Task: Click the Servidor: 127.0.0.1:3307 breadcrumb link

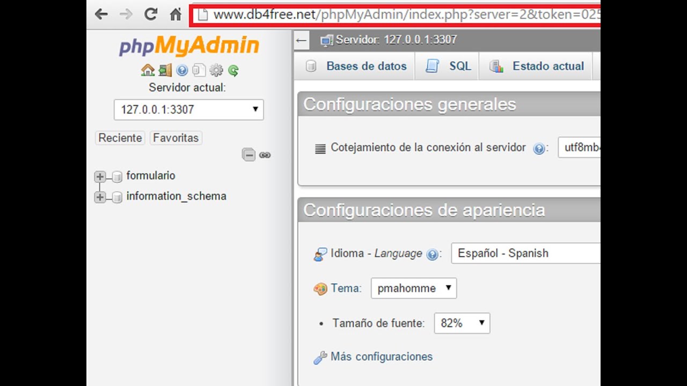Action: click(x=396, y=40)
